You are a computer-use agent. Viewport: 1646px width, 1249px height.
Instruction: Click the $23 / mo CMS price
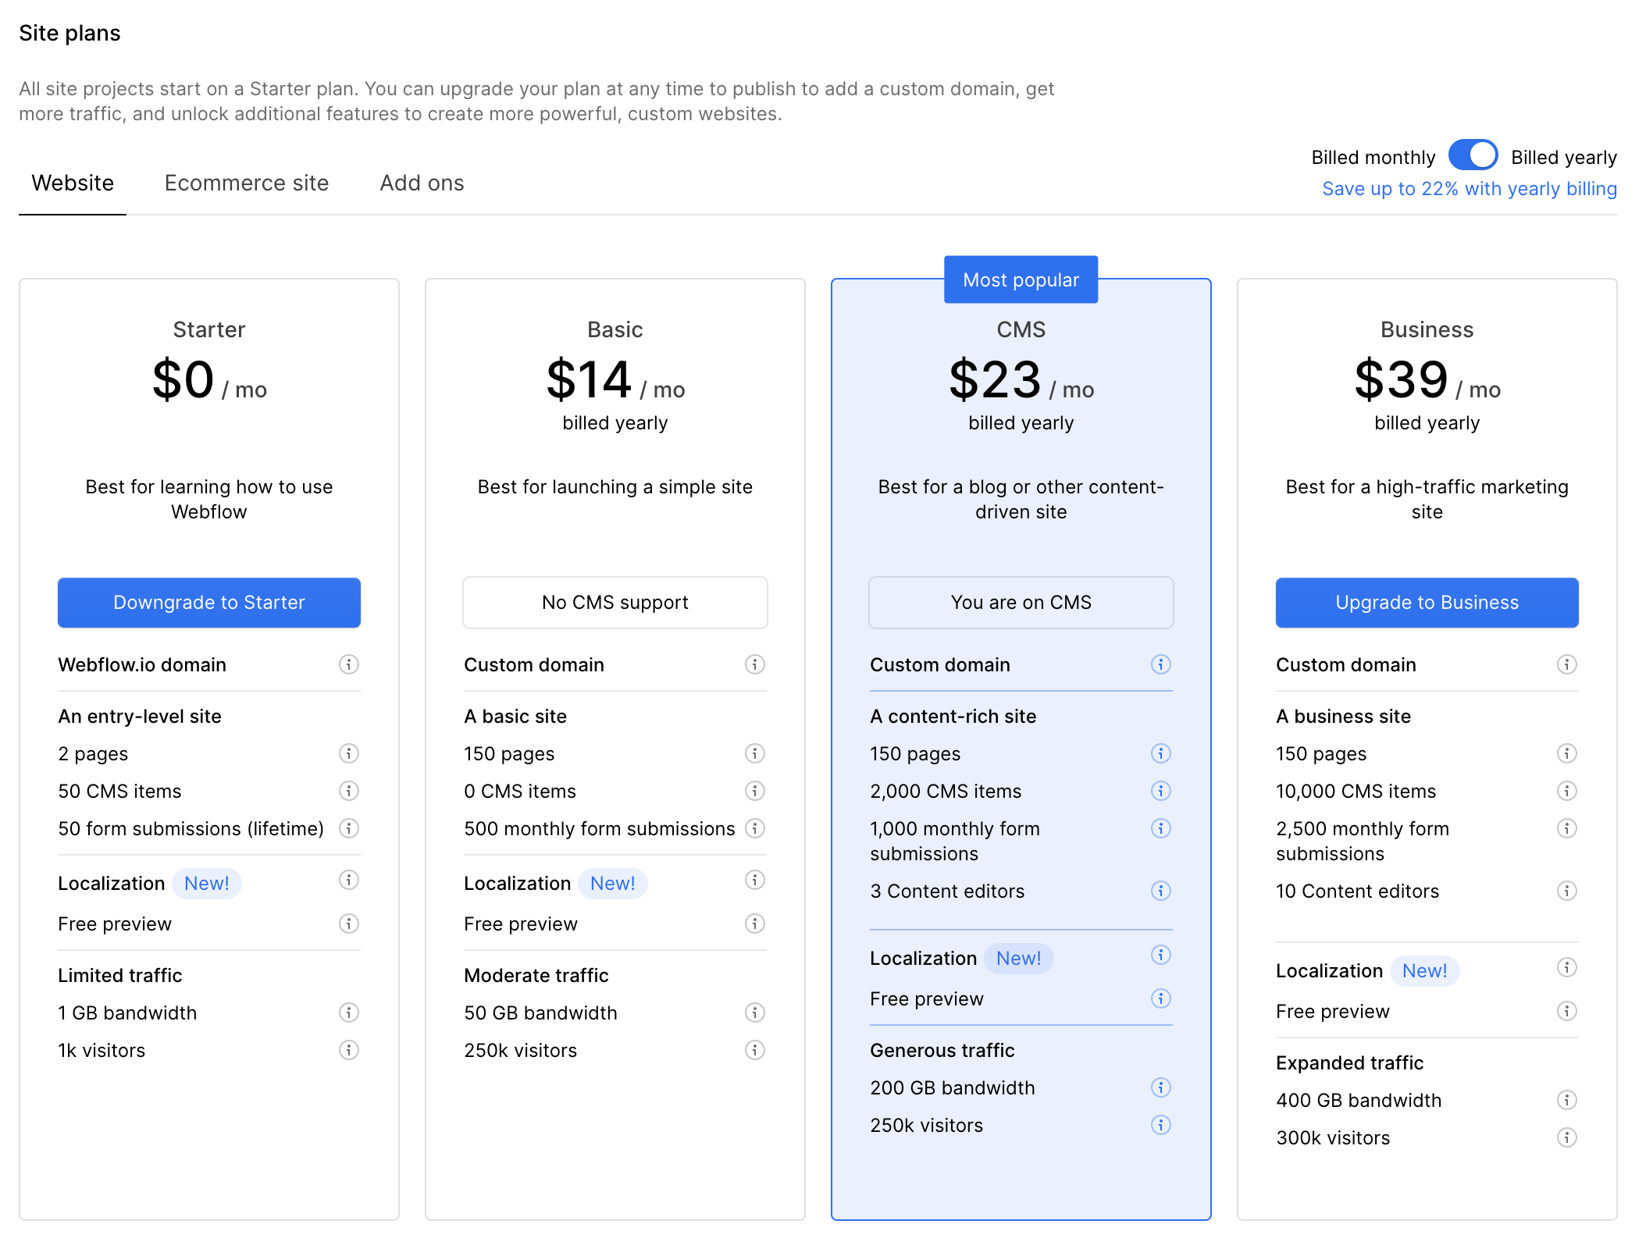pyautogui.click(x=1021, y=380)
